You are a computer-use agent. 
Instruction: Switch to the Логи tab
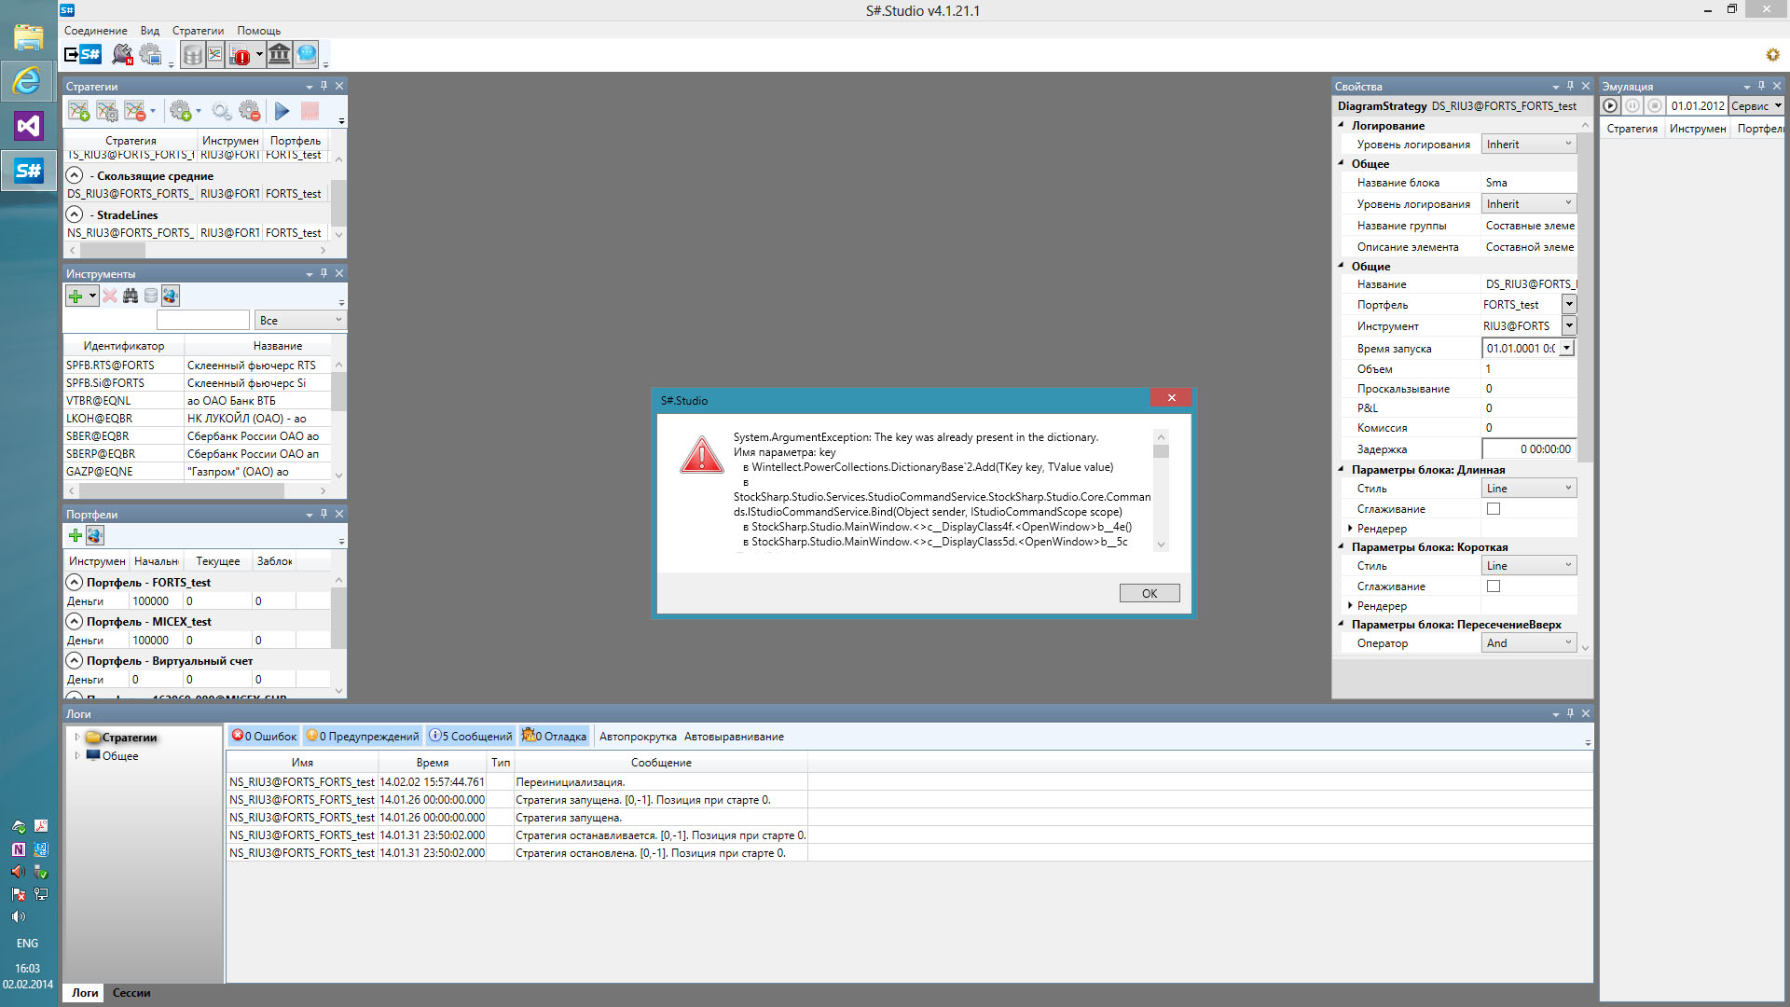[x=85, y=993]
